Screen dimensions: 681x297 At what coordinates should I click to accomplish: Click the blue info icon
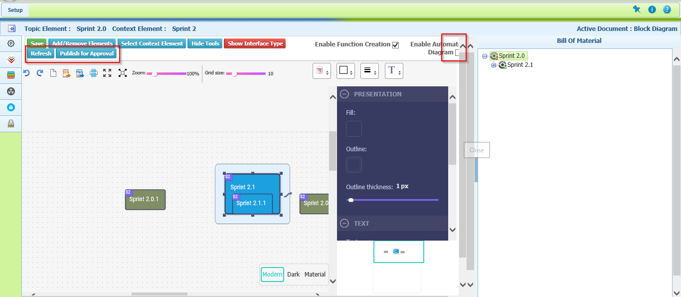pyautogui.click(x=652, y=9)
